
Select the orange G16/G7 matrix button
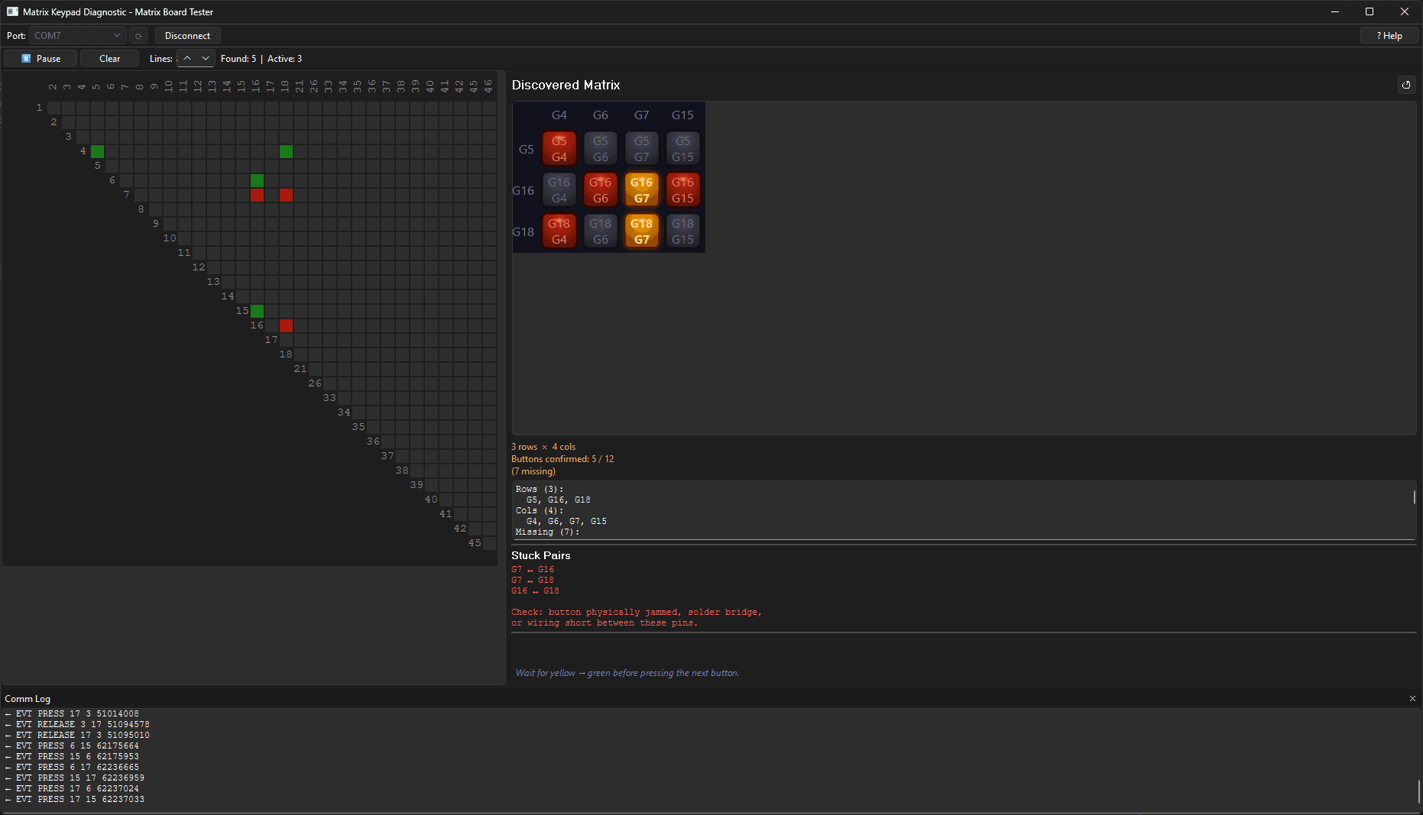642,190
